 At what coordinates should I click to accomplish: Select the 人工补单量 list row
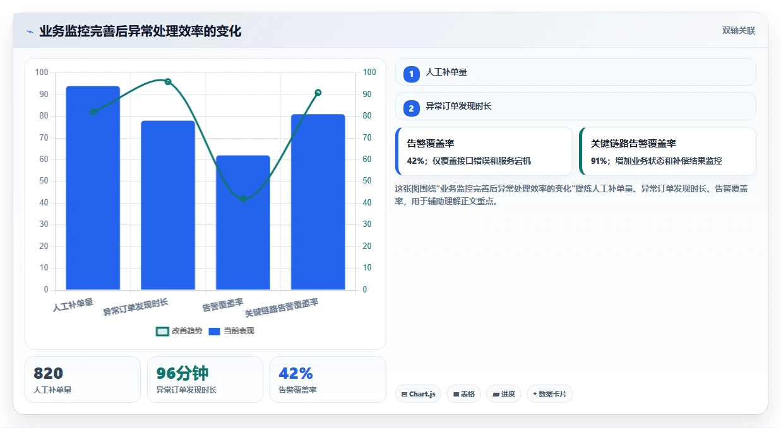575,72
